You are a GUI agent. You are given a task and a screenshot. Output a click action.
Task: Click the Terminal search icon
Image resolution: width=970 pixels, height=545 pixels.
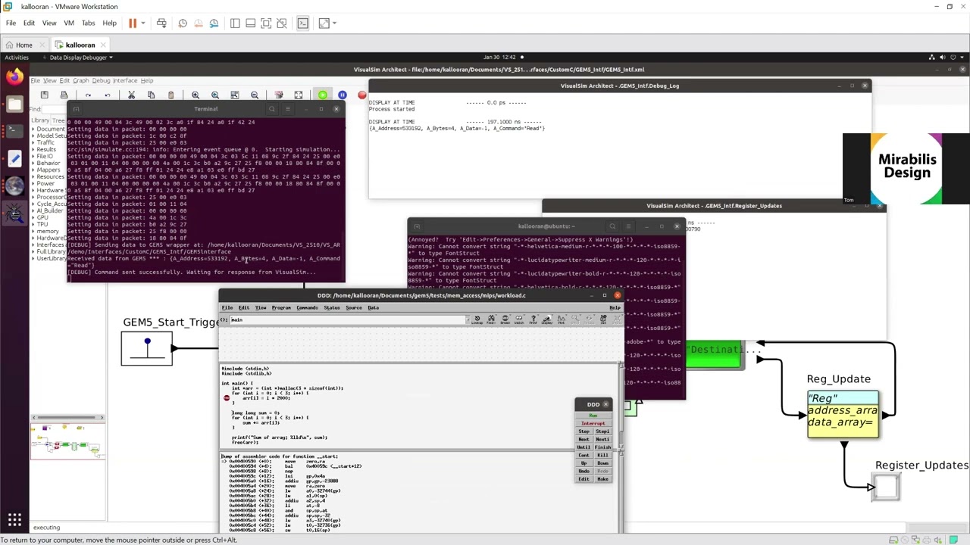pyautogui.click(x=271, y=109)
